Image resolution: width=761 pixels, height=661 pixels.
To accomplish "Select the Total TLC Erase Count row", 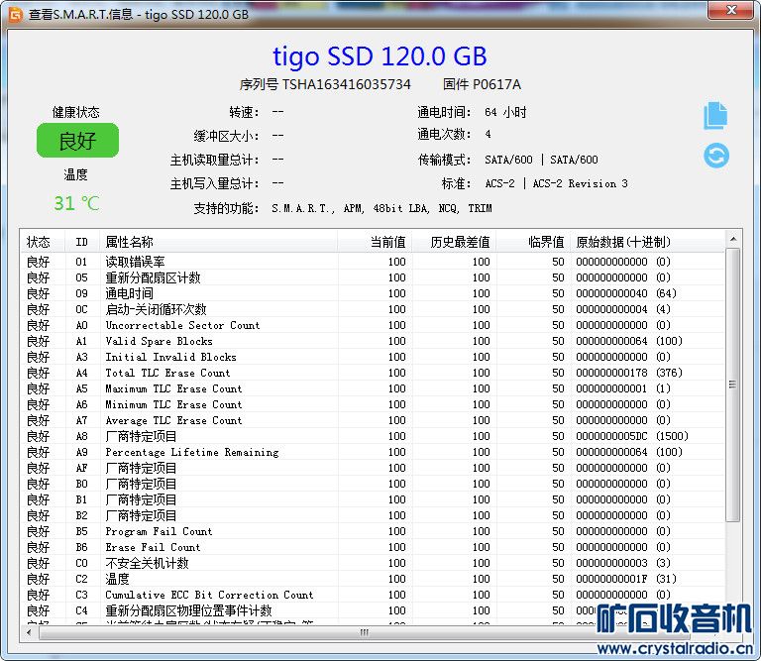I will coord(373,373).
